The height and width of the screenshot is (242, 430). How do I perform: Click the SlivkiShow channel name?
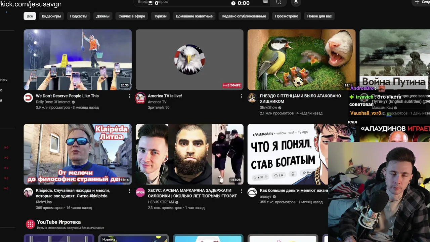click(x=268, y=108)
